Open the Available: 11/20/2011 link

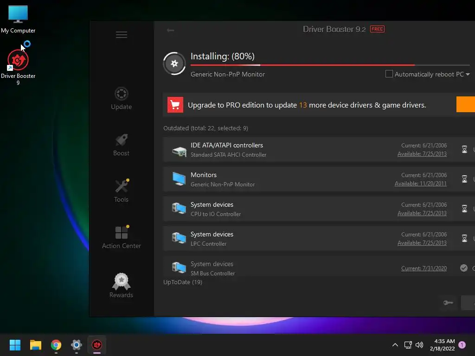[420, 184]
